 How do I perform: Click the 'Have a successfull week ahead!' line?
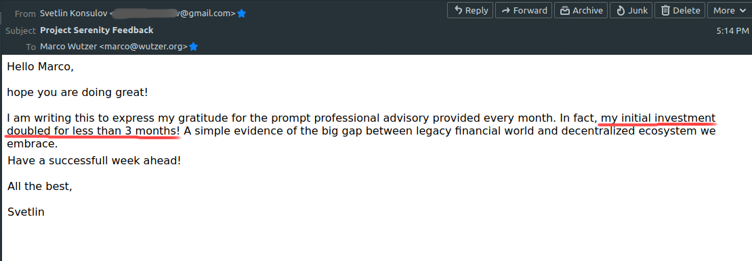tap(94, 160)
